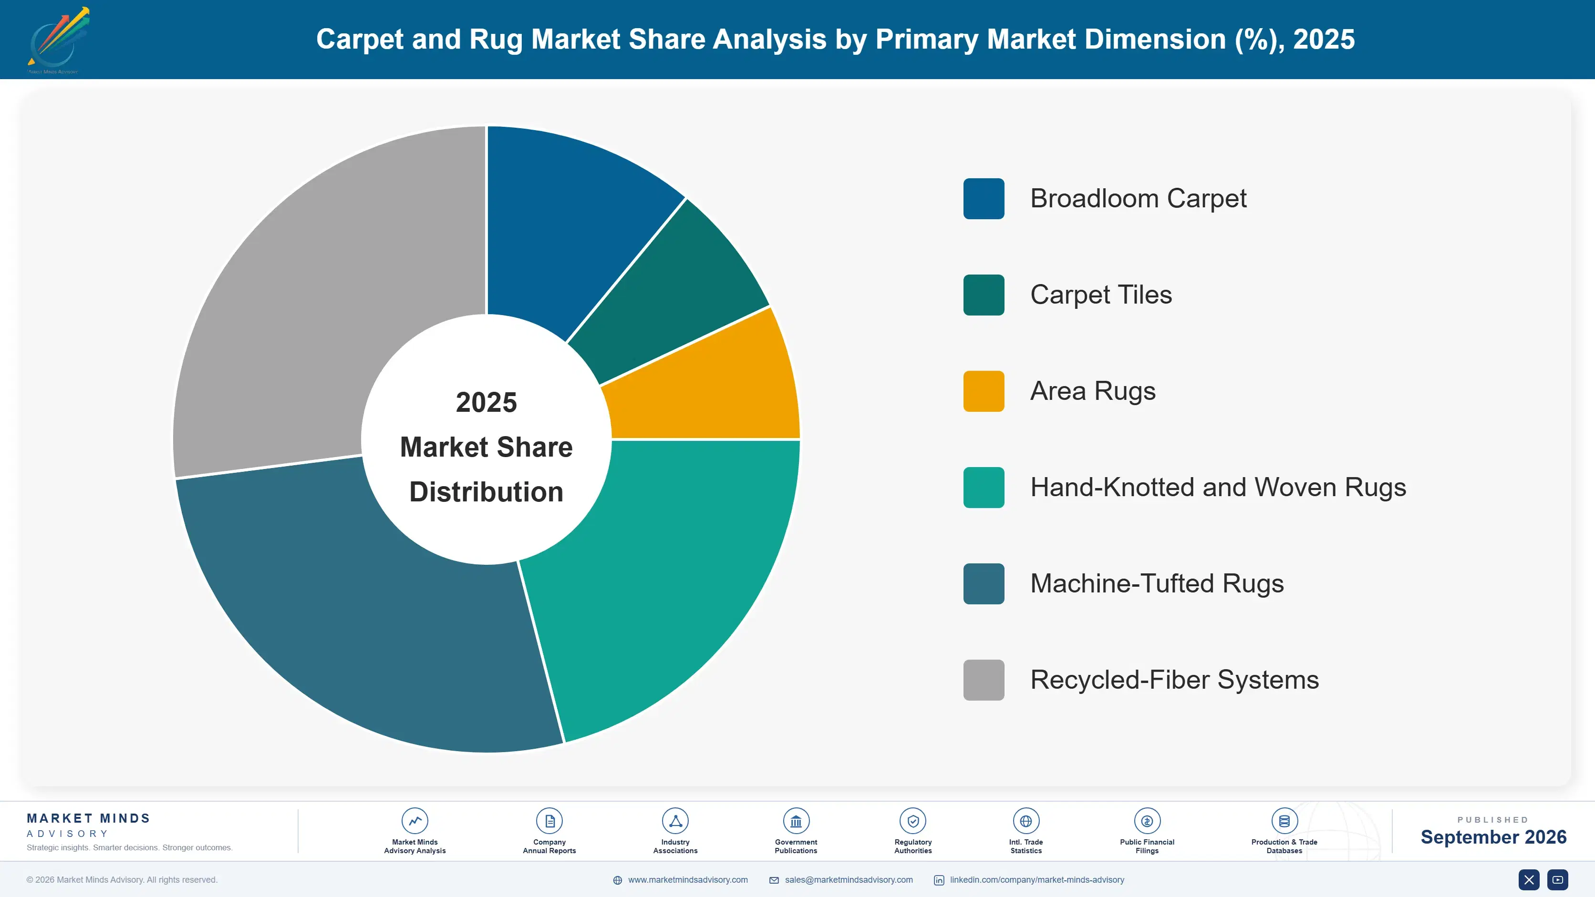Click the Market Minds Advisory Analysis chart icon
Viewport: 1595px width, 897px height.
415,821
